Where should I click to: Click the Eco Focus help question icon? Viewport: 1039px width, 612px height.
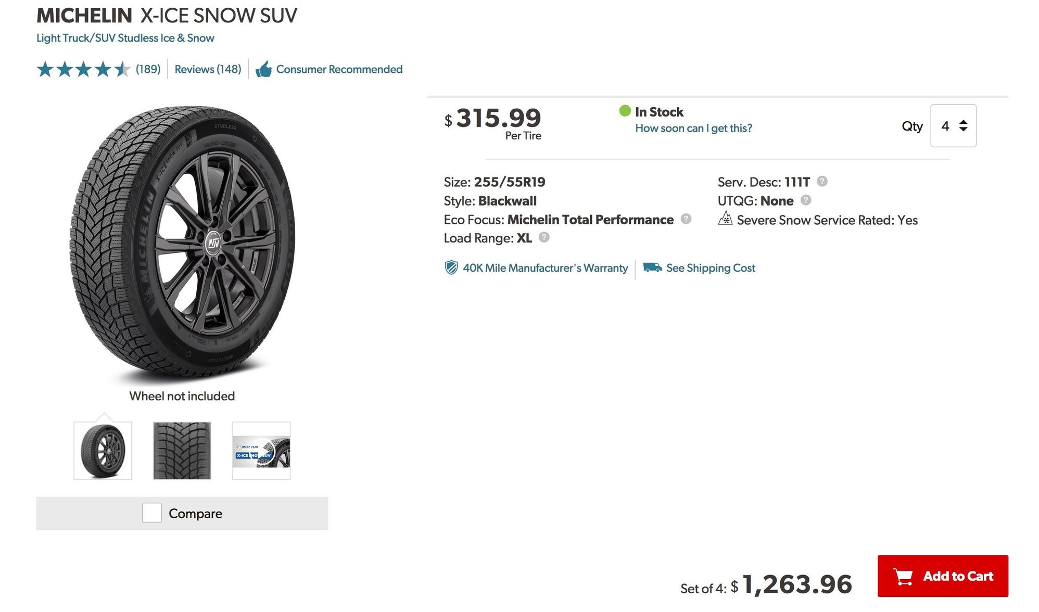tap(686, 219)
